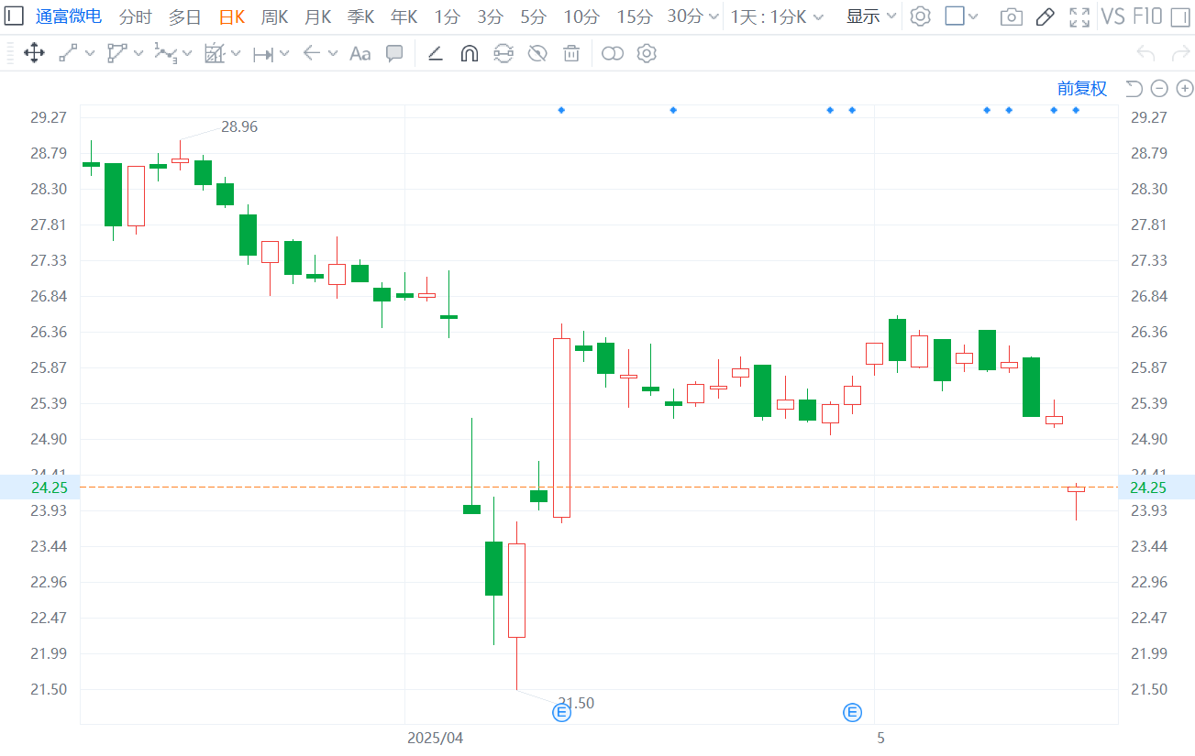This screenshot has width=1195, height=756.
Task: Zoom in the chart with plus icon
Action: pos(1185,88)
